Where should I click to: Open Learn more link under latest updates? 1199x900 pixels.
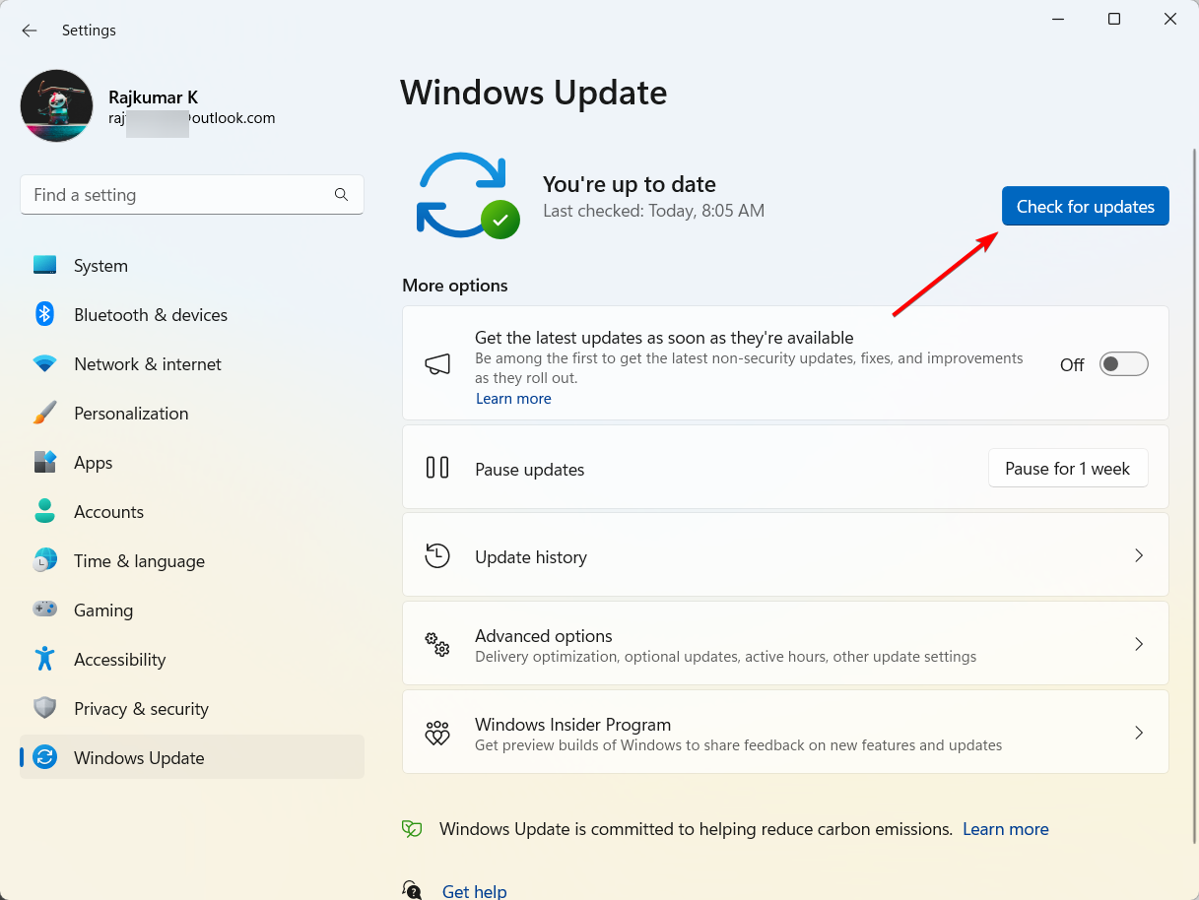coord(513,399)
